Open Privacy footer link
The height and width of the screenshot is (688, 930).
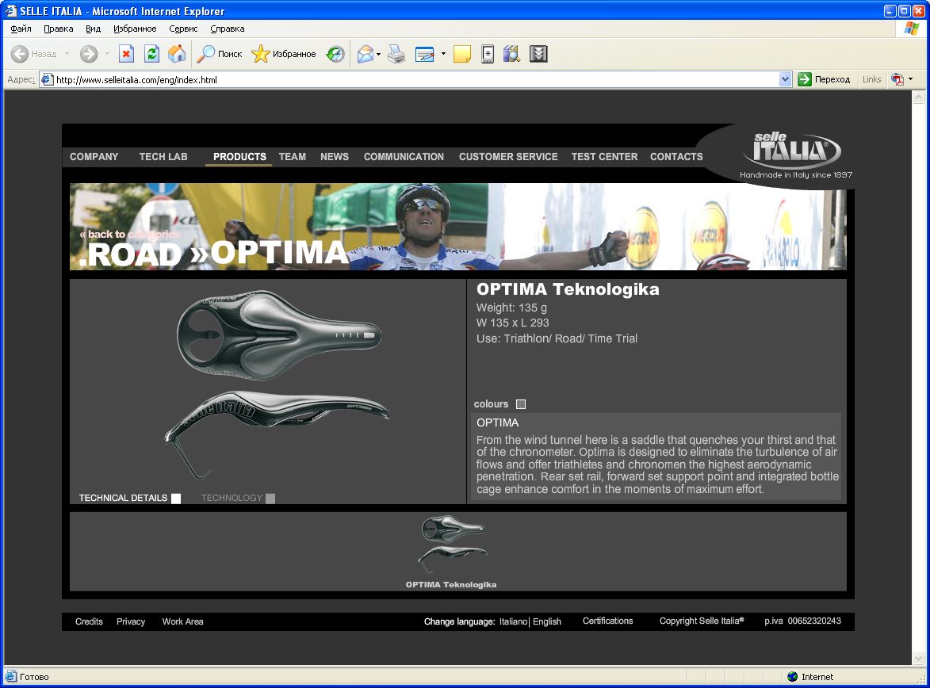click(131, 621)
